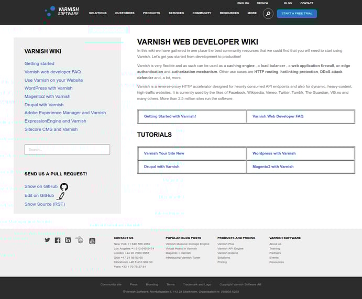
Task: Click the fourth social icon beside LinkedIn
Action: [x=80, y=240]
